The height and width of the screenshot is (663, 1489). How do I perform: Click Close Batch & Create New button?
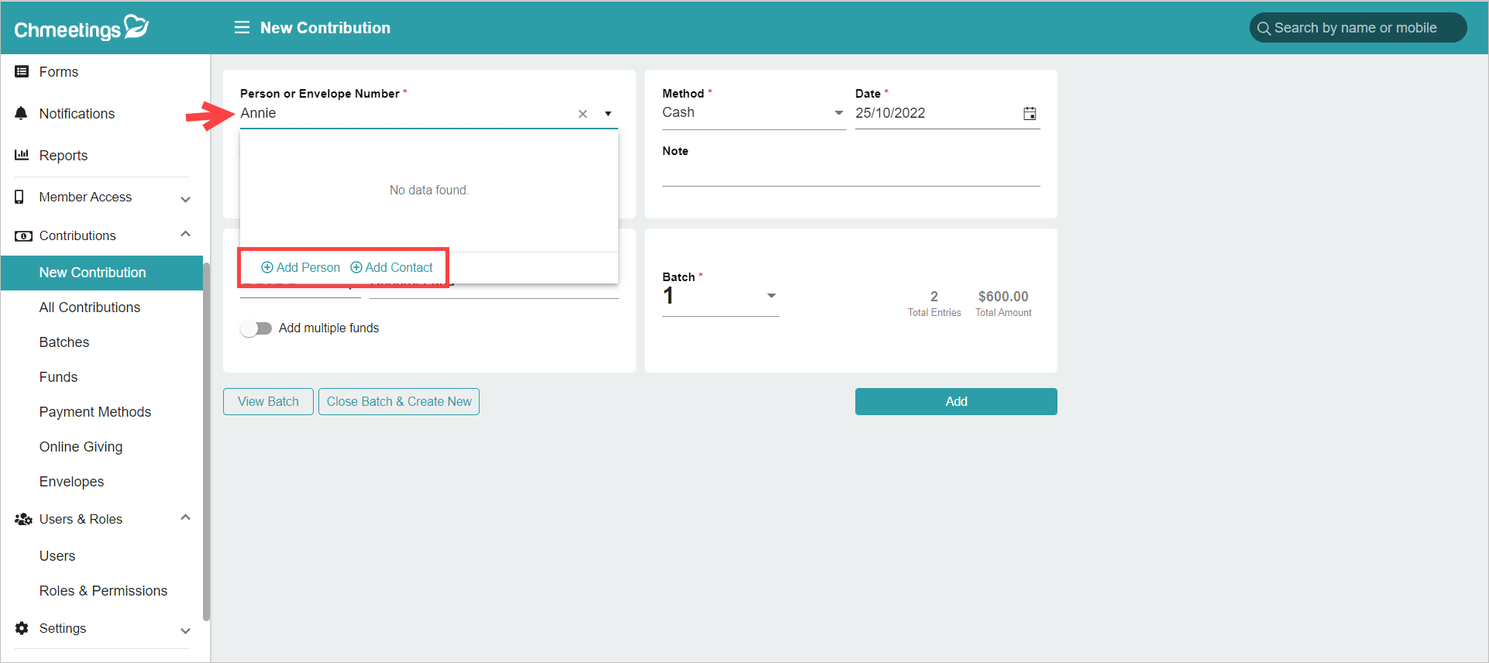pyautogui.click(x=399, y=401)
